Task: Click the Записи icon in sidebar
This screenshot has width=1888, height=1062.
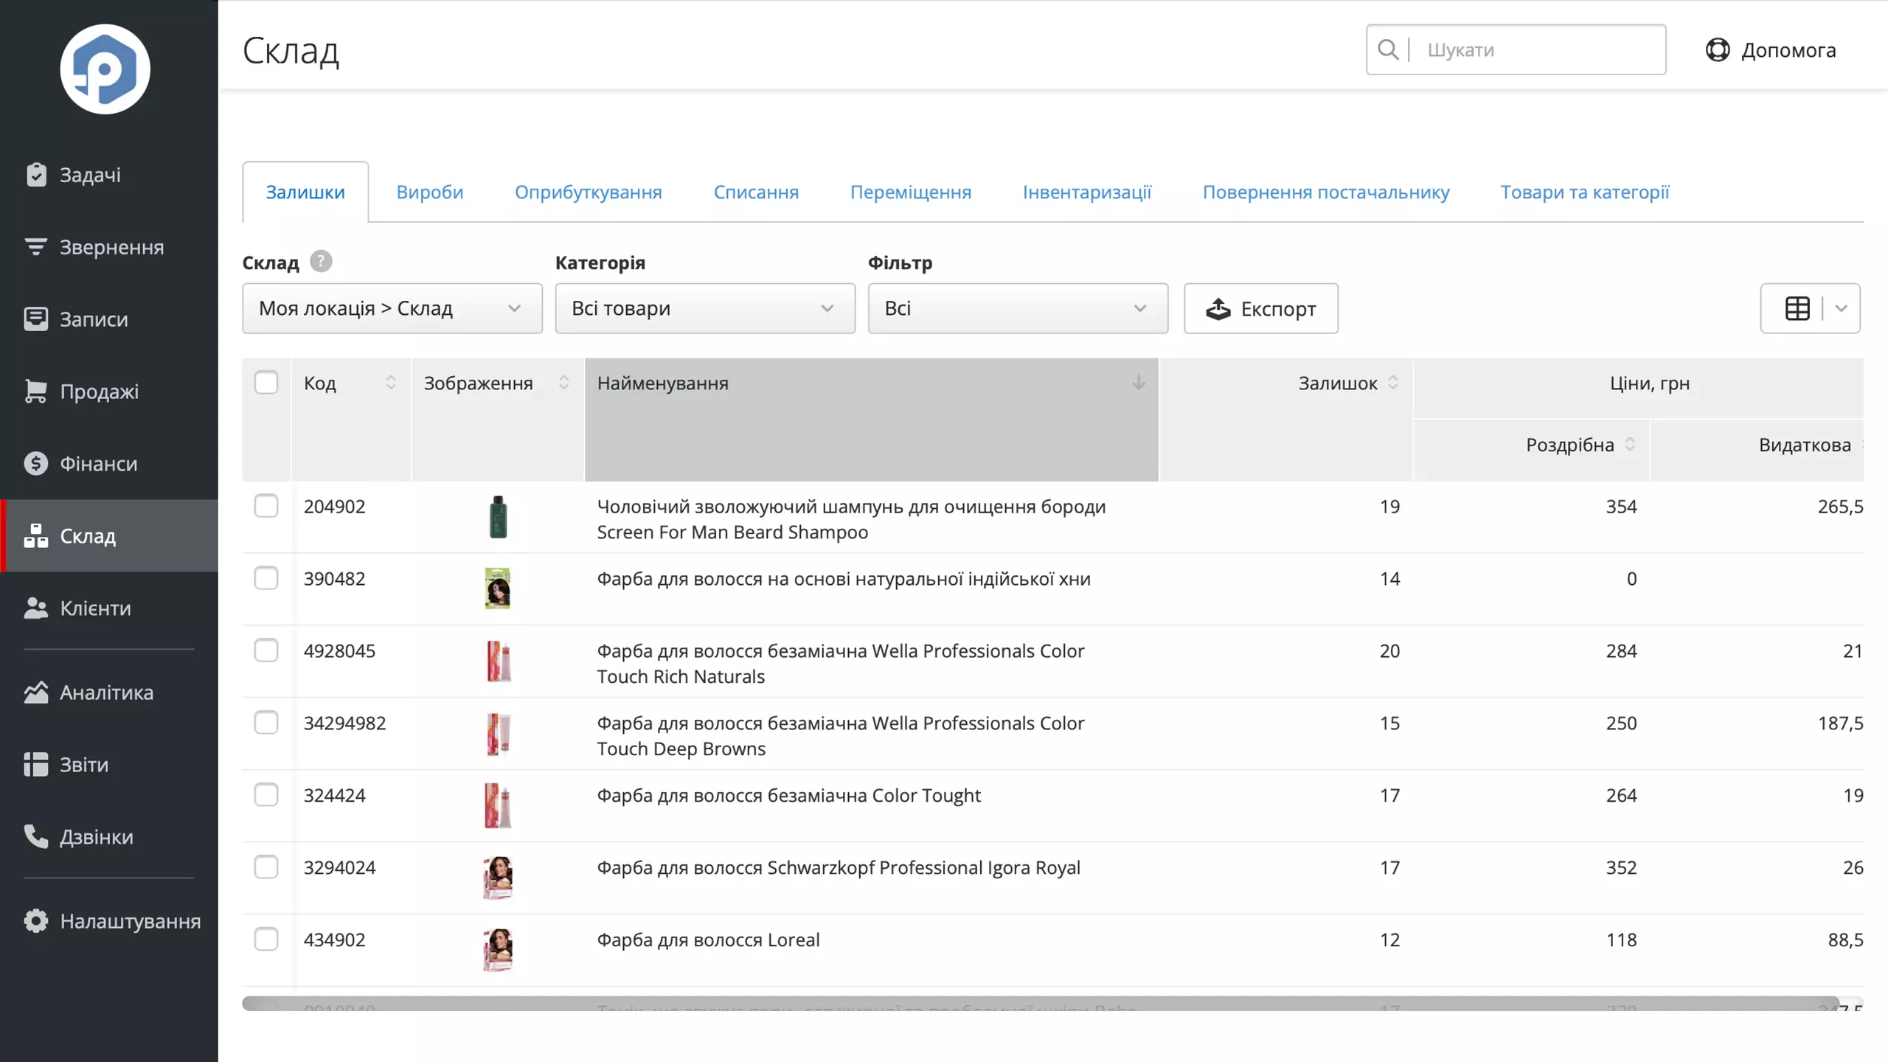Action: tap(35, 319)
